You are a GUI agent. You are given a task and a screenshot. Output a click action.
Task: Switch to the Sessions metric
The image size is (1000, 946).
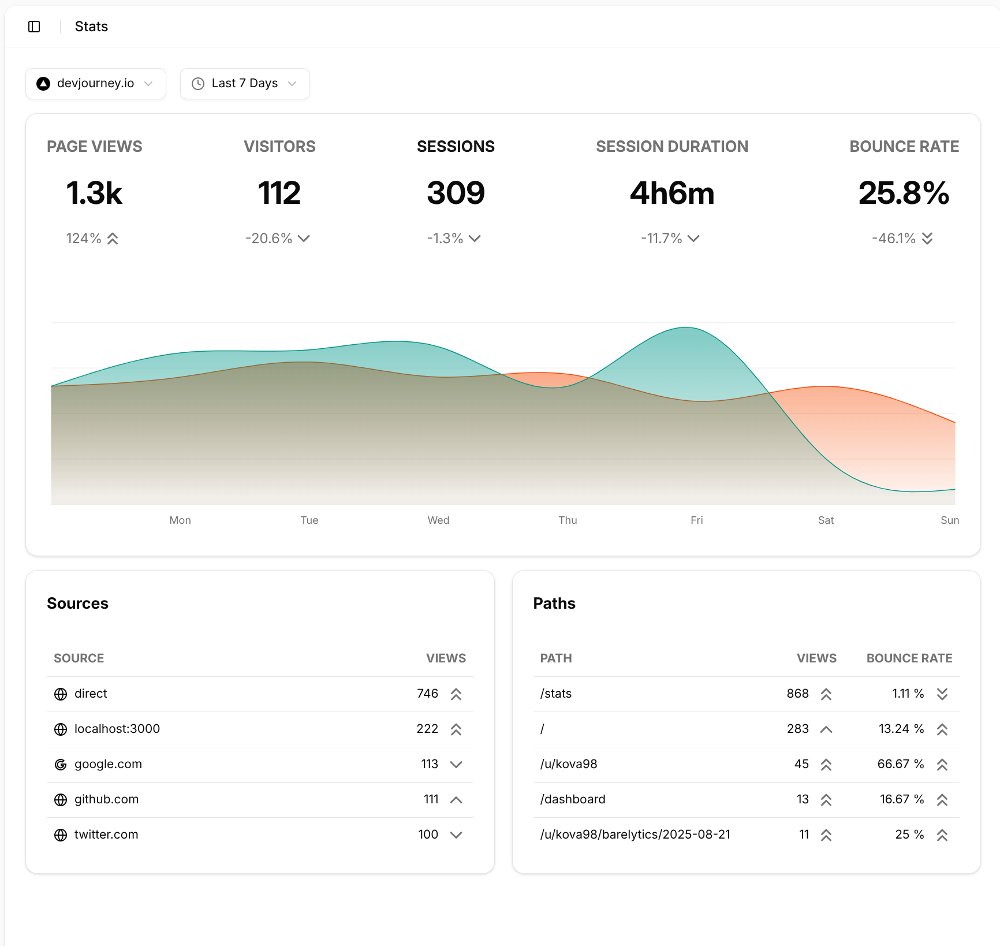[x=456, y=147]
